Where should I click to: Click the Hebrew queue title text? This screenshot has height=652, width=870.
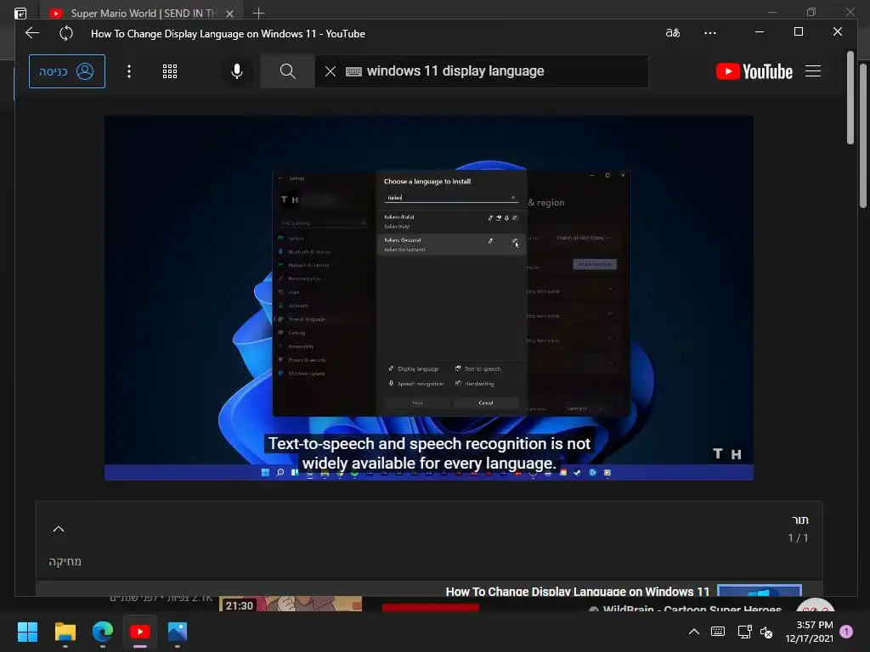click(800, 520)
